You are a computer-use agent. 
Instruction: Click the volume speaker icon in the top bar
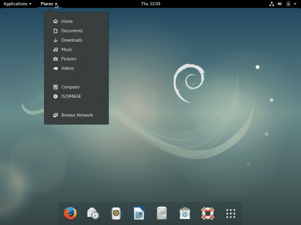(x=280, y=4)
